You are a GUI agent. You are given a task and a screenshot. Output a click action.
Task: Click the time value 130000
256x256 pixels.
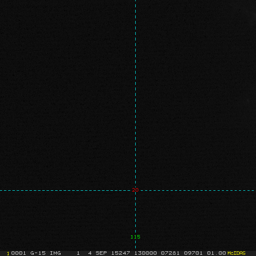click(x=145, y=253)
